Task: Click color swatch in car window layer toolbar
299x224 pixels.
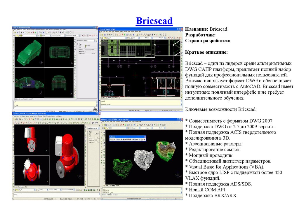Action: tap(21, 36)
